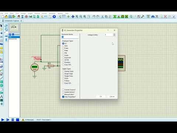
Task: Enable the Current Source? checkbox
Action: click(63, 90)
